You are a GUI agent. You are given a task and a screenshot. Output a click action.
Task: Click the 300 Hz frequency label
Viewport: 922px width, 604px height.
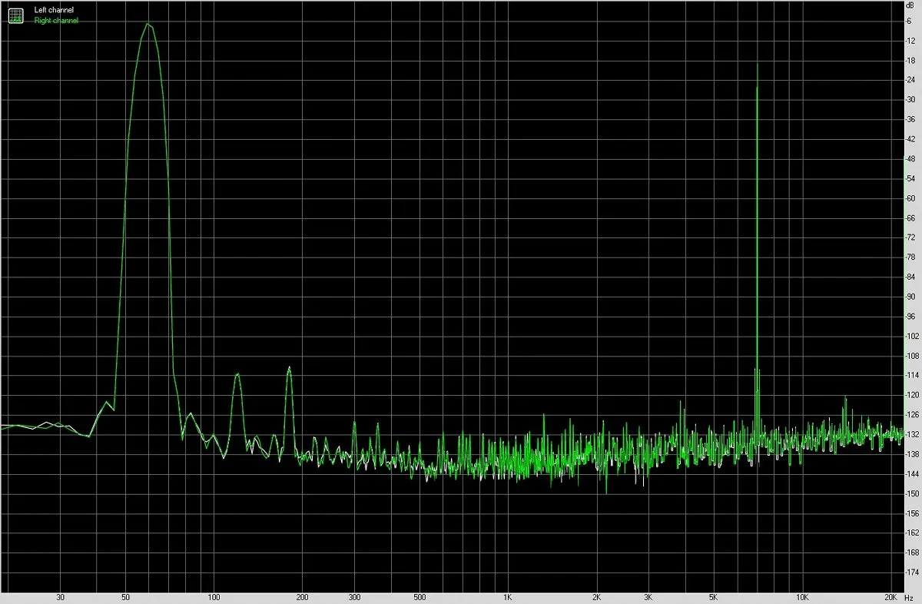[x=354, y=597]
